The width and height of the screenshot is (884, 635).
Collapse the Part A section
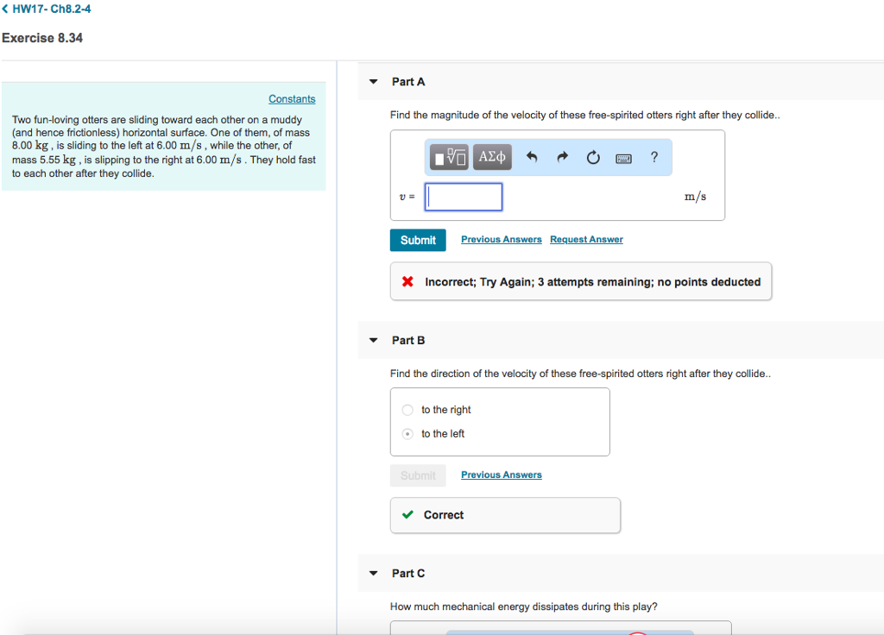tap(373, 82)
